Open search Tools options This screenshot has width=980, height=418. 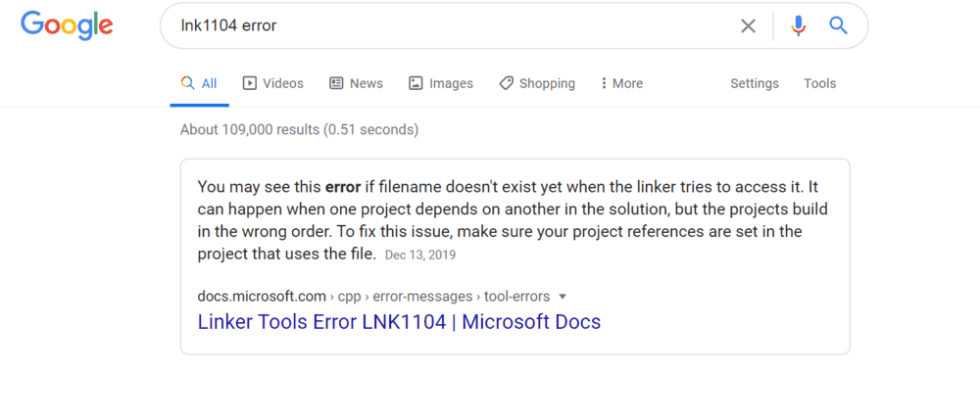coord(820,84)
